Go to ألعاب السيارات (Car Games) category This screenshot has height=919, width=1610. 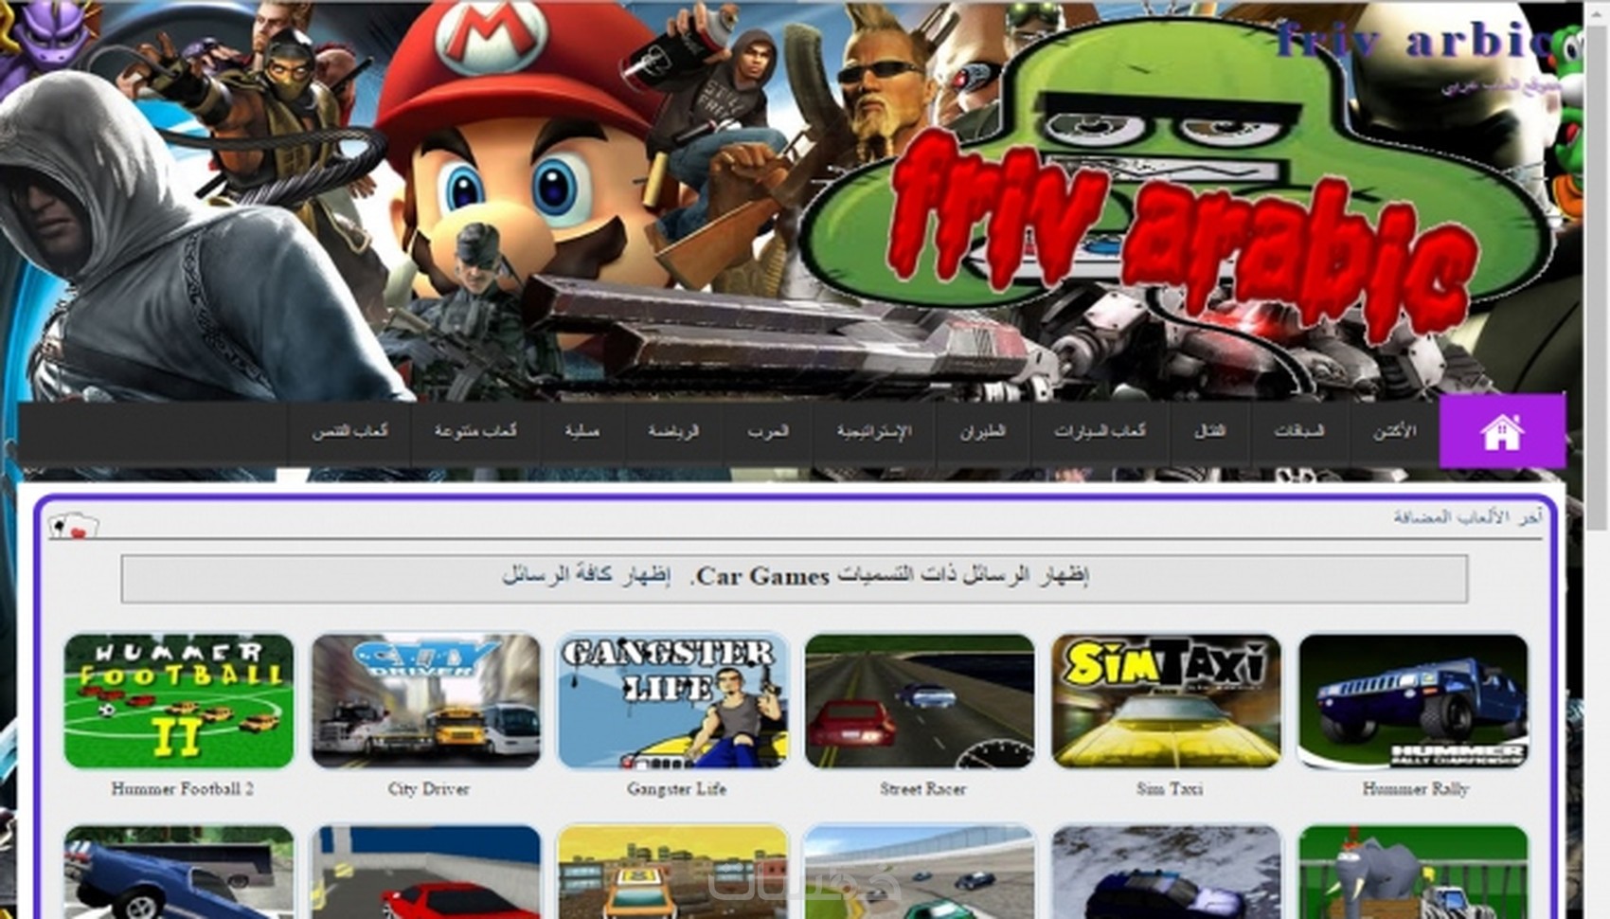1100,431
